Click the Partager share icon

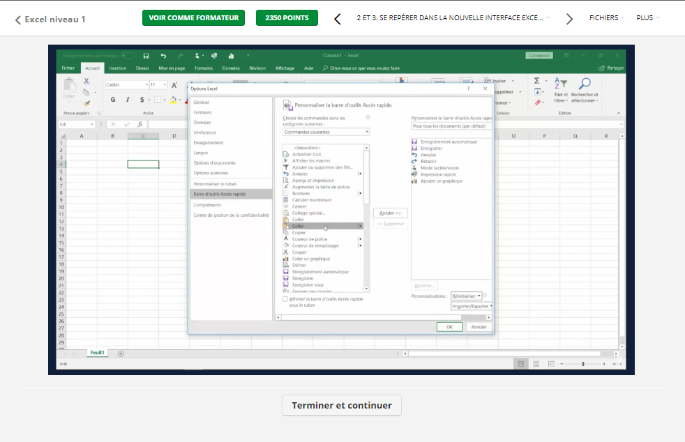(601, 68)
